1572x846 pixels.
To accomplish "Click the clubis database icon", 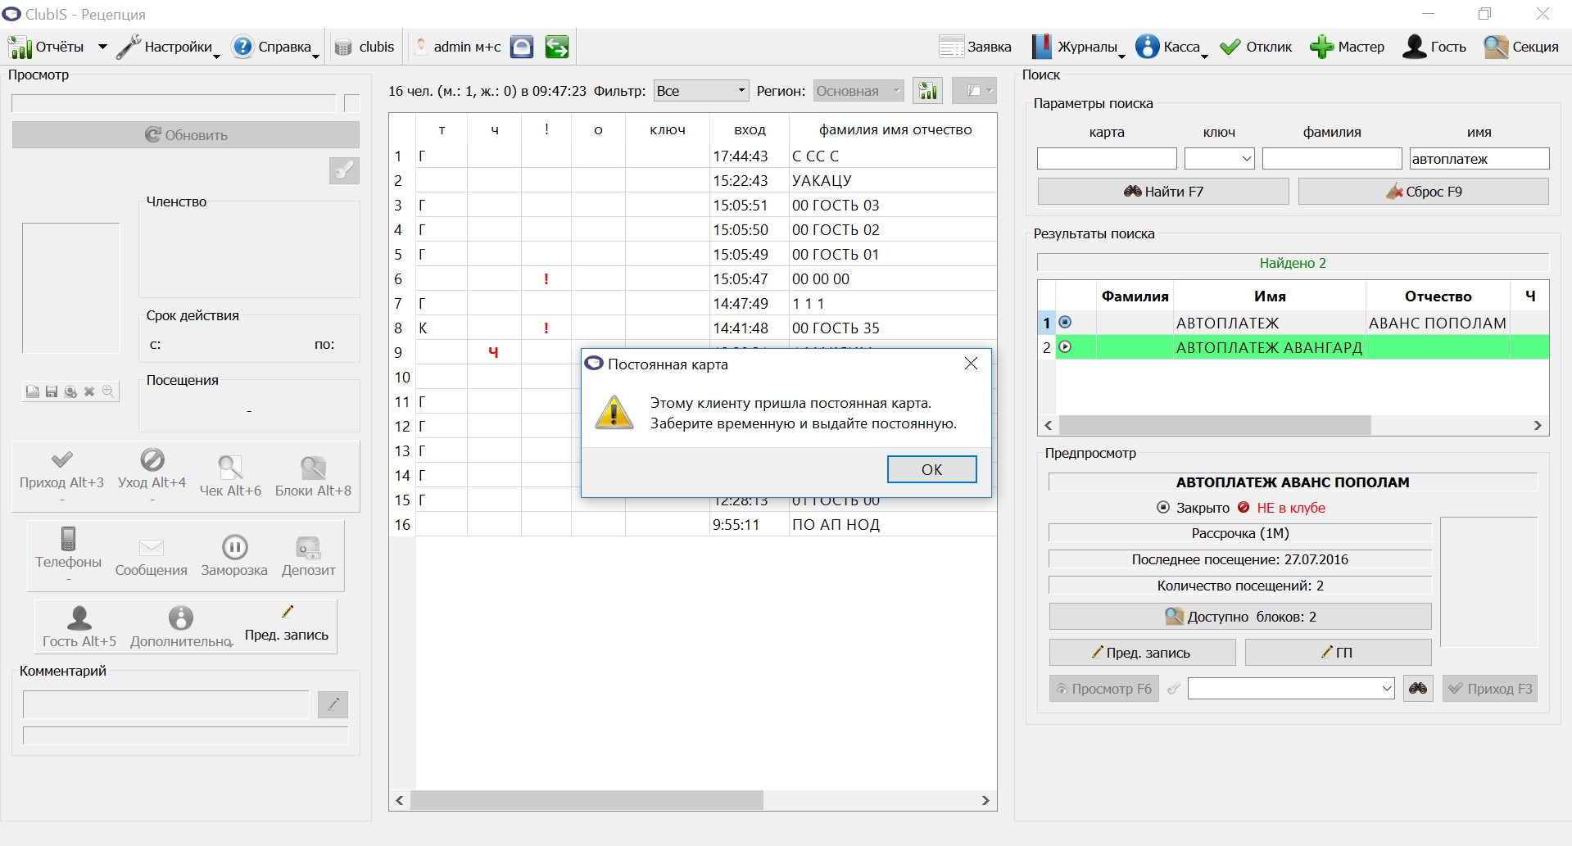I will [365, 47].
